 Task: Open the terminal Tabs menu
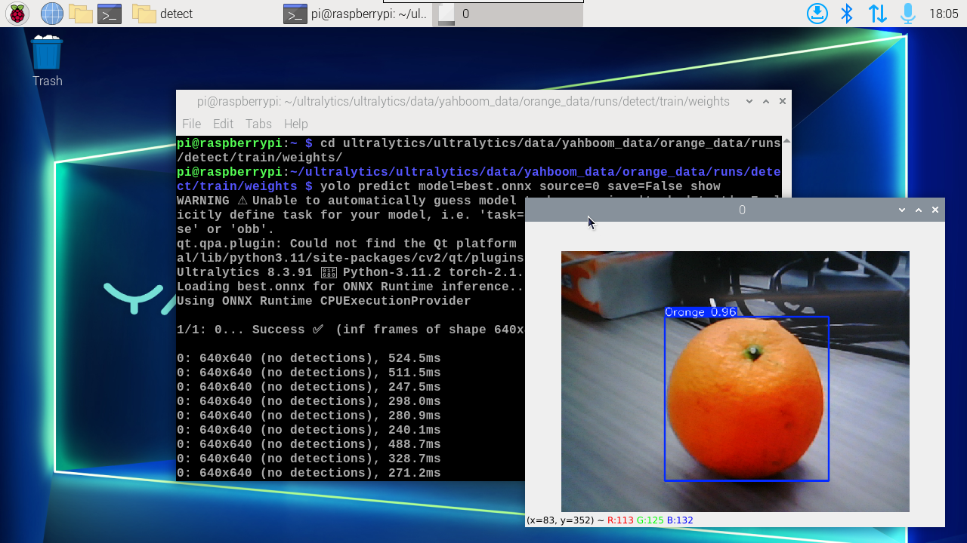pos(258,124)
